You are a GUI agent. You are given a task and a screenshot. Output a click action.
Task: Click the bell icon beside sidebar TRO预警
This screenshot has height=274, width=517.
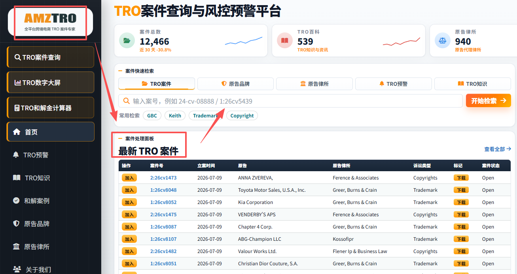click(16, 155)
